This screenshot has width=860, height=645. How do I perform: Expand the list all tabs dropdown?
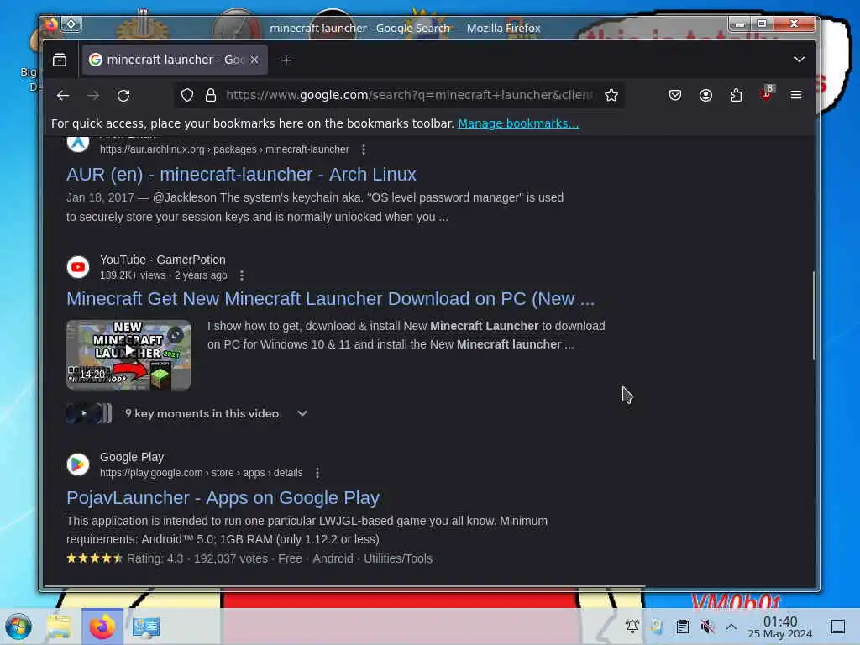[800, 60]
